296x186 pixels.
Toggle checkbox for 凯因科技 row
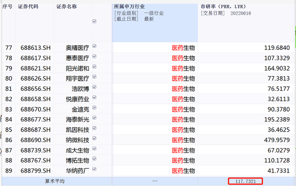click(x=94, y=128)
